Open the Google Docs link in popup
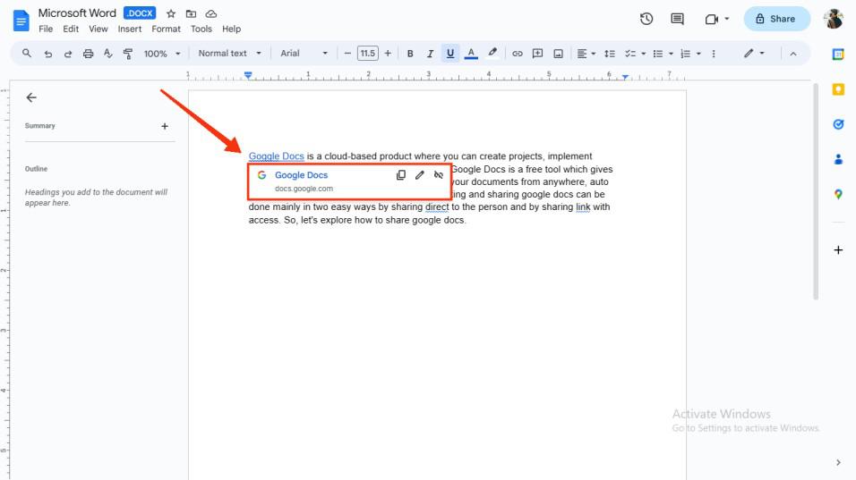Viewport: 856px width, 480px height. point(302,175)
